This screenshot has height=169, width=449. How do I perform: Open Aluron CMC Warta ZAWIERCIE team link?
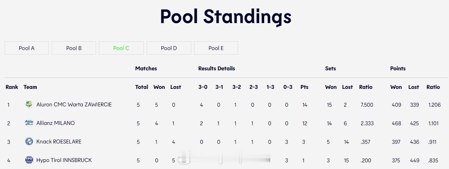click(x=74, y=104)
